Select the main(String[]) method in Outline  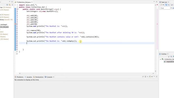169,62
